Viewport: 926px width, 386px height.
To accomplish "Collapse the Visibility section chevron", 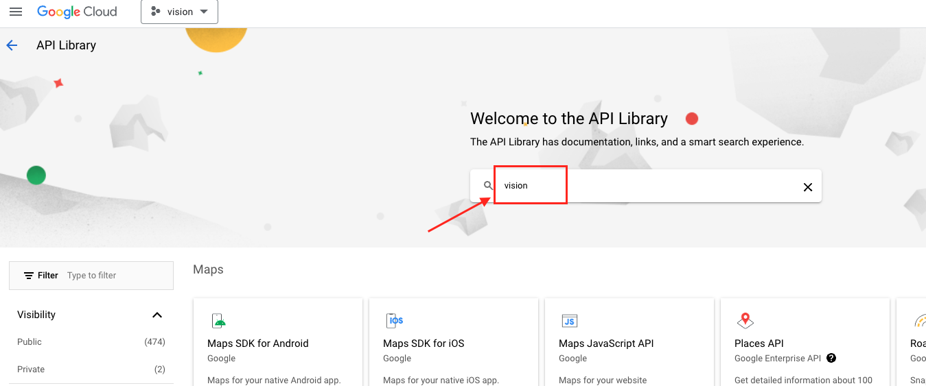I will point(157,315).
